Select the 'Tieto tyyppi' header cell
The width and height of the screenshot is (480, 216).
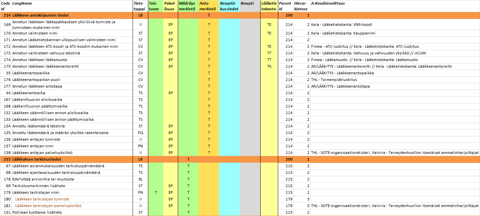click(140, 6)
